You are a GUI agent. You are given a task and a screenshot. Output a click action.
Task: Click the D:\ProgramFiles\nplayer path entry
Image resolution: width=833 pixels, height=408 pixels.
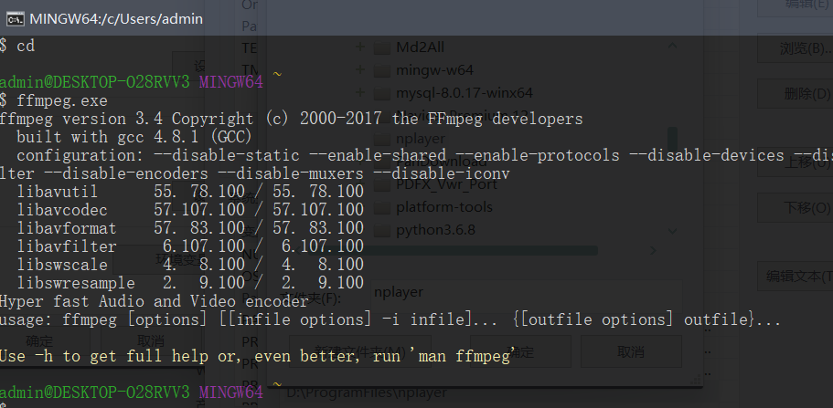[367, 393]
